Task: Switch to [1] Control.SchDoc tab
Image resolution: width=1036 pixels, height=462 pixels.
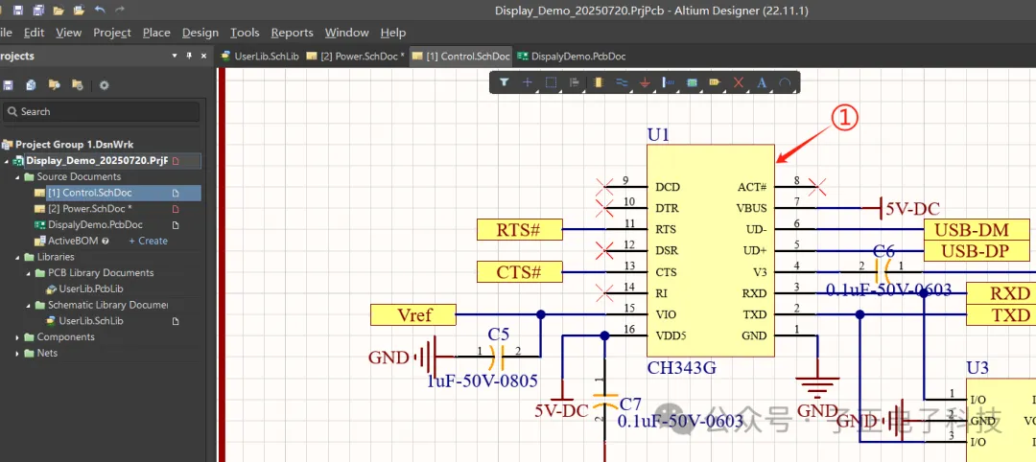Action: coord(461,57)
